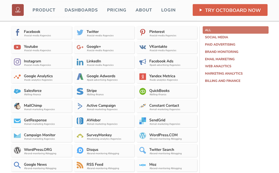Screen dimensions: 279x173
Task: Click the AWeber logo icon
Action: [80, 121]
